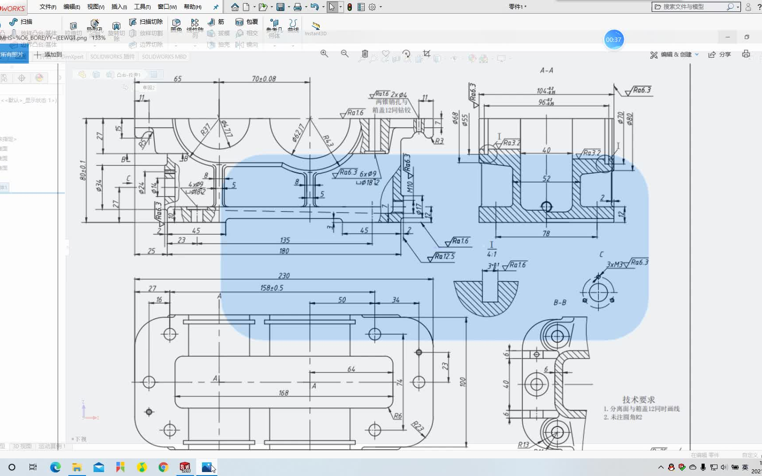
Task: Open the SolidWorks user login icon
Action: point(748,7)
